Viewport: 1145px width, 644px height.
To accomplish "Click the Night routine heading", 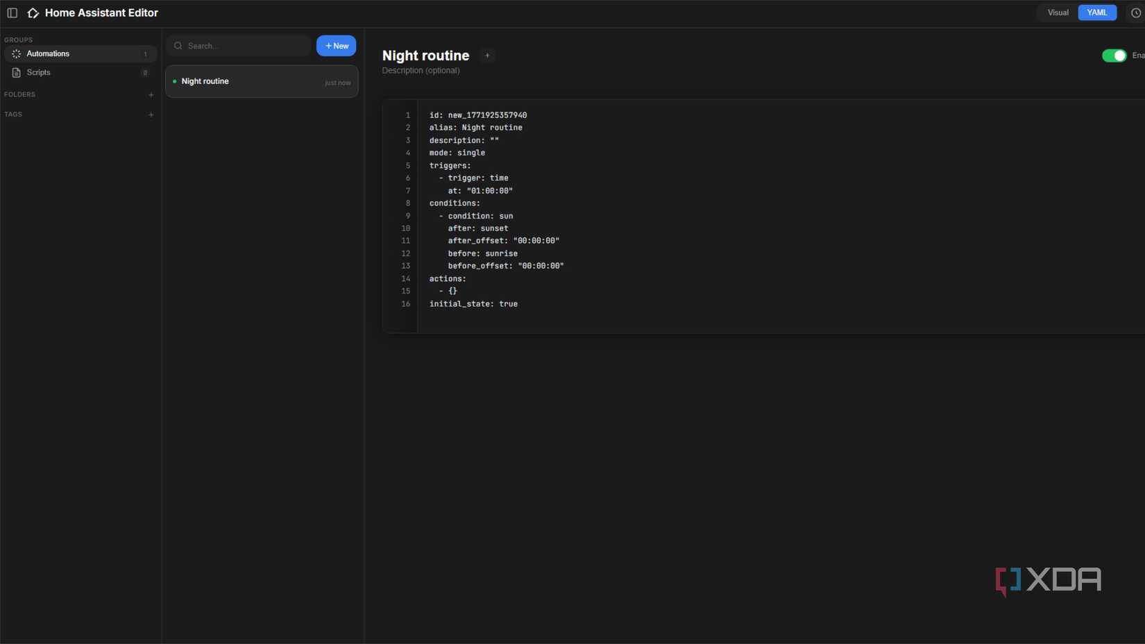I will click(x=425, y=56).
